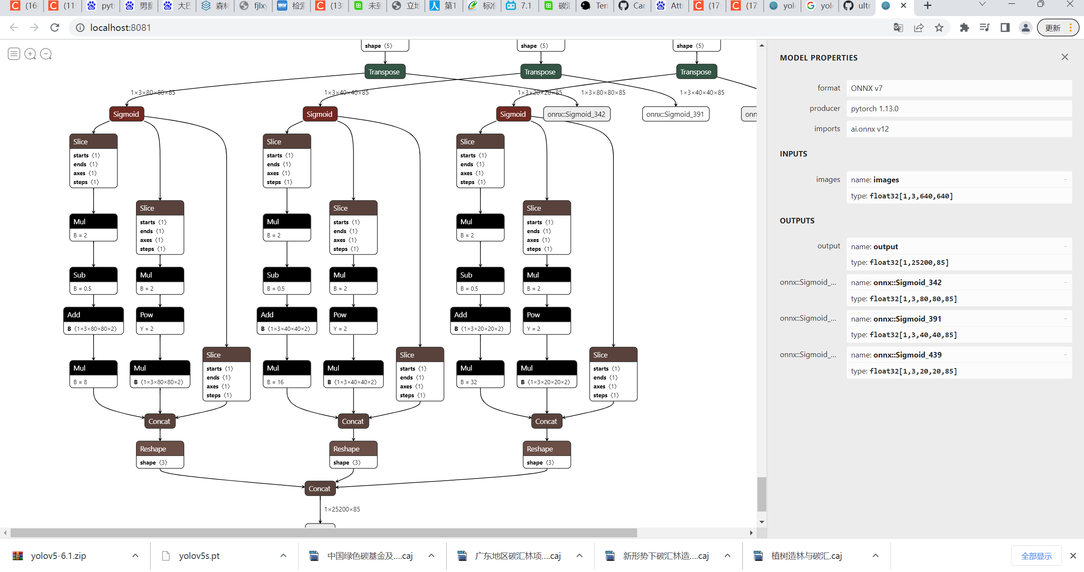Open the browser profile avatar

click(x=1025, y=27)
